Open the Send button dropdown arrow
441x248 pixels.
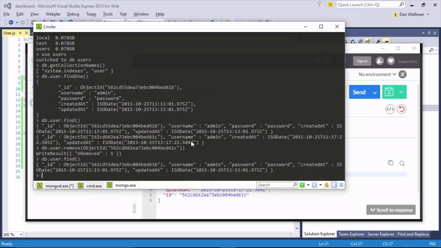[x=375, y=92]
